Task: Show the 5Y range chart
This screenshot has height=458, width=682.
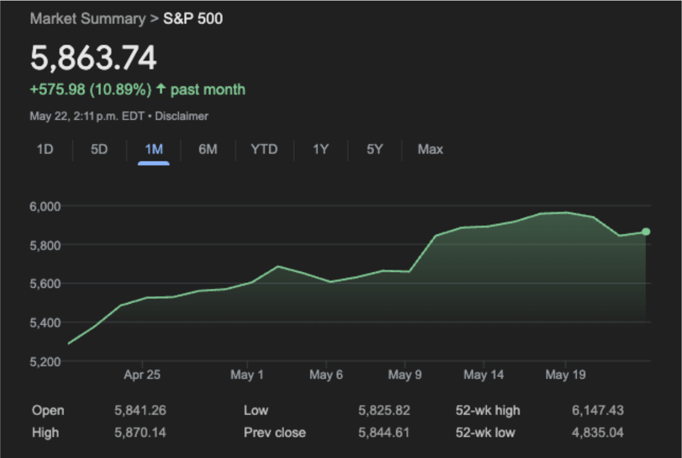Action: click(x=374, y=150)
